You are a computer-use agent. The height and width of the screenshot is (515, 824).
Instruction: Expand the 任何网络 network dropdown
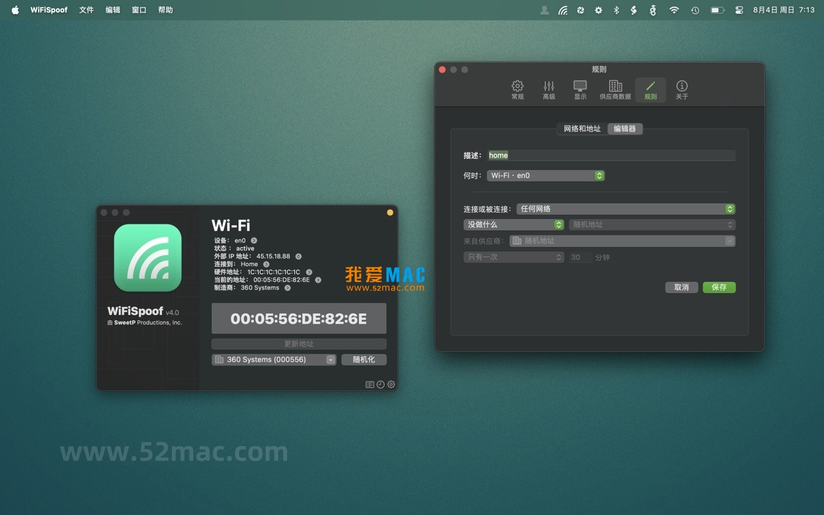point(625,209)
